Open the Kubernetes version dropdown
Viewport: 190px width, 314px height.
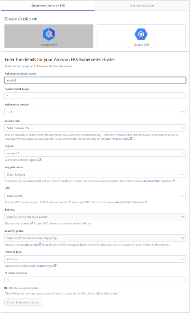click(95, 112)
